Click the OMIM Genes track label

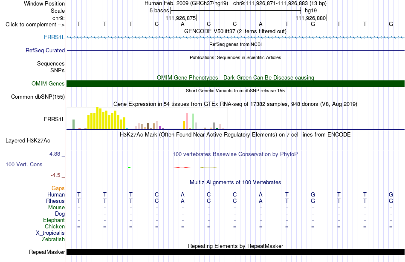coord(48,83)
